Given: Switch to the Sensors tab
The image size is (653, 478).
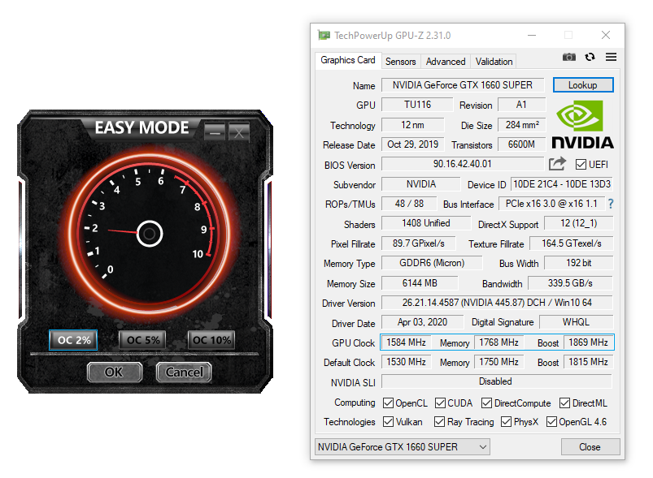Looking at the screenshot, I should [401, 62].
